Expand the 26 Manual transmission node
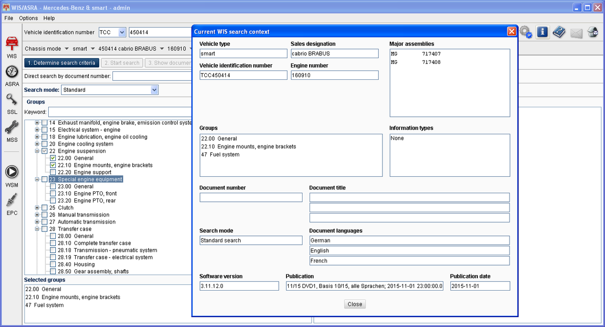The width and height of the screenshot is (605, 327). coord(37,215)
